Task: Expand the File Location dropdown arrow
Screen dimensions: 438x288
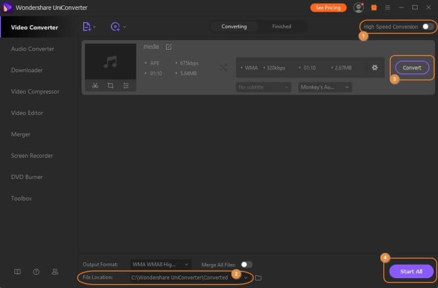Action: pyautogui.click(x=246, y=278)
